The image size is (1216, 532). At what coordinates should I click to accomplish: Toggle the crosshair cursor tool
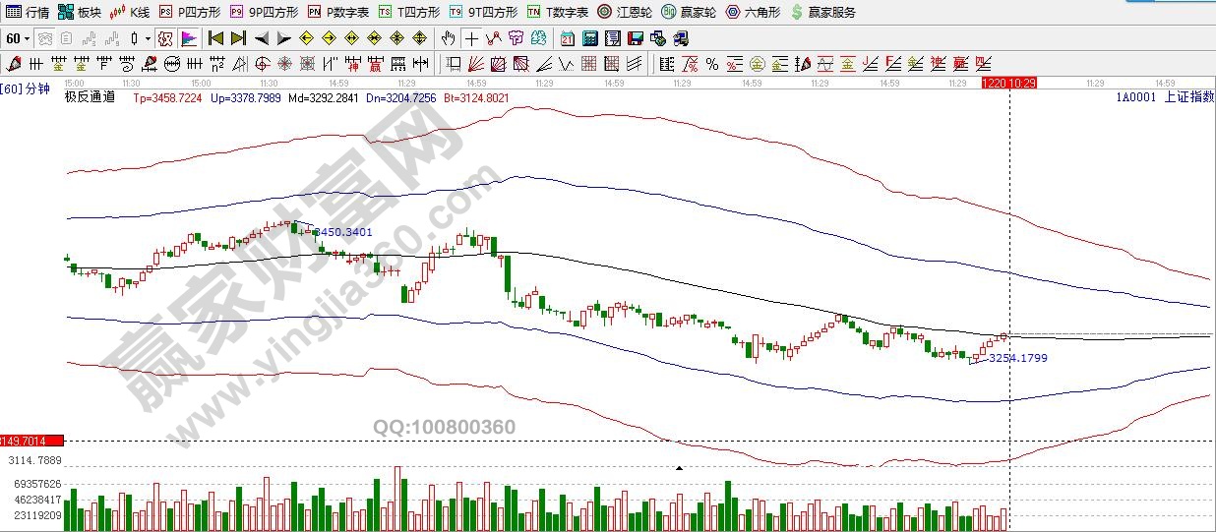point(471,38)
